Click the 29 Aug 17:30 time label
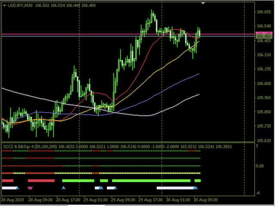Viewport: 275px width, 206px height. [x=151, y=200]
